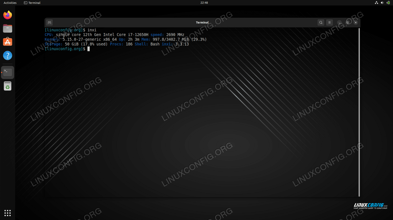Open Ubuntu Software from the dock

[x=8, y=42]
